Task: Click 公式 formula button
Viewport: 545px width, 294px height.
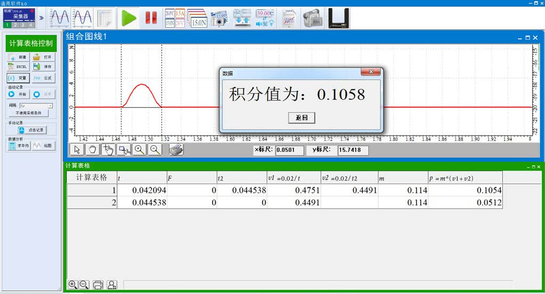Action: [x=43, y=78]
